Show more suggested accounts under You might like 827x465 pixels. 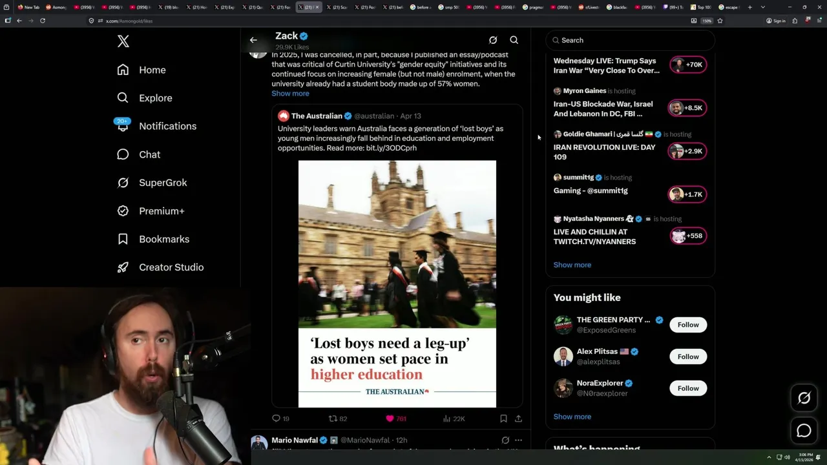click(572, 417)
